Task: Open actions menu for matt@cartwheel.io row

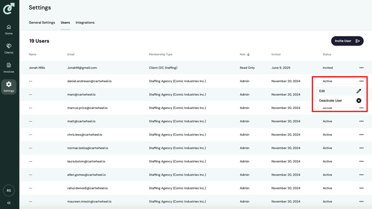Action: (361, 121)
